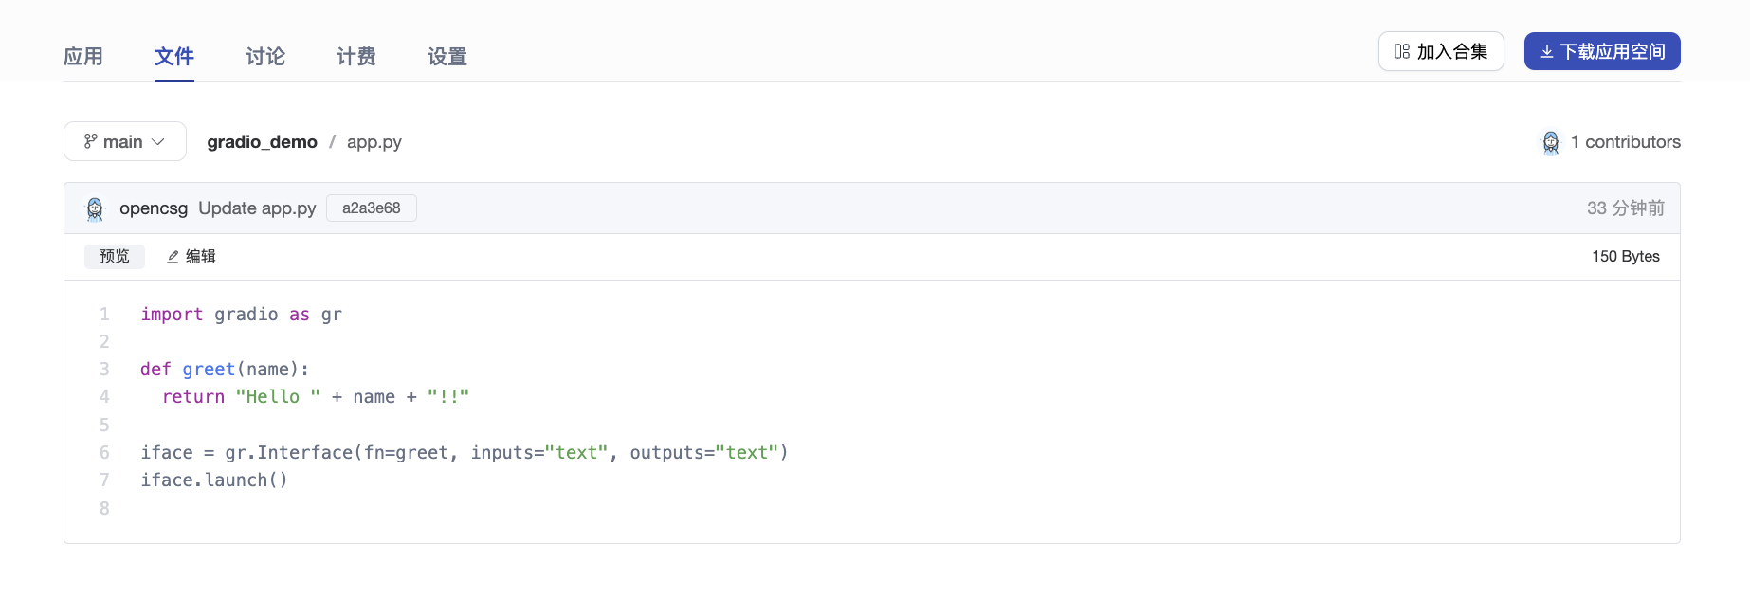Screen dimensions: 1750x616
Task: Click the Update app.py commit message
Action: point(257,208)
